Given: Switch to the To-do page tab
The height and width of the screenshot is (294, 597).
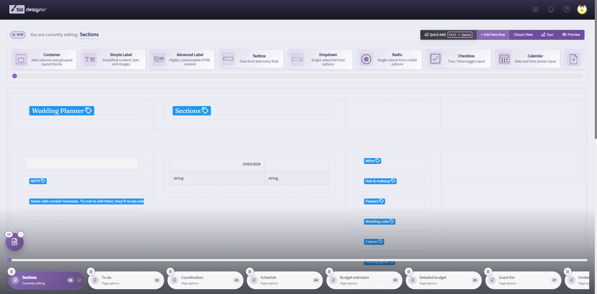Looking at the screenshot, I should 126,280.
